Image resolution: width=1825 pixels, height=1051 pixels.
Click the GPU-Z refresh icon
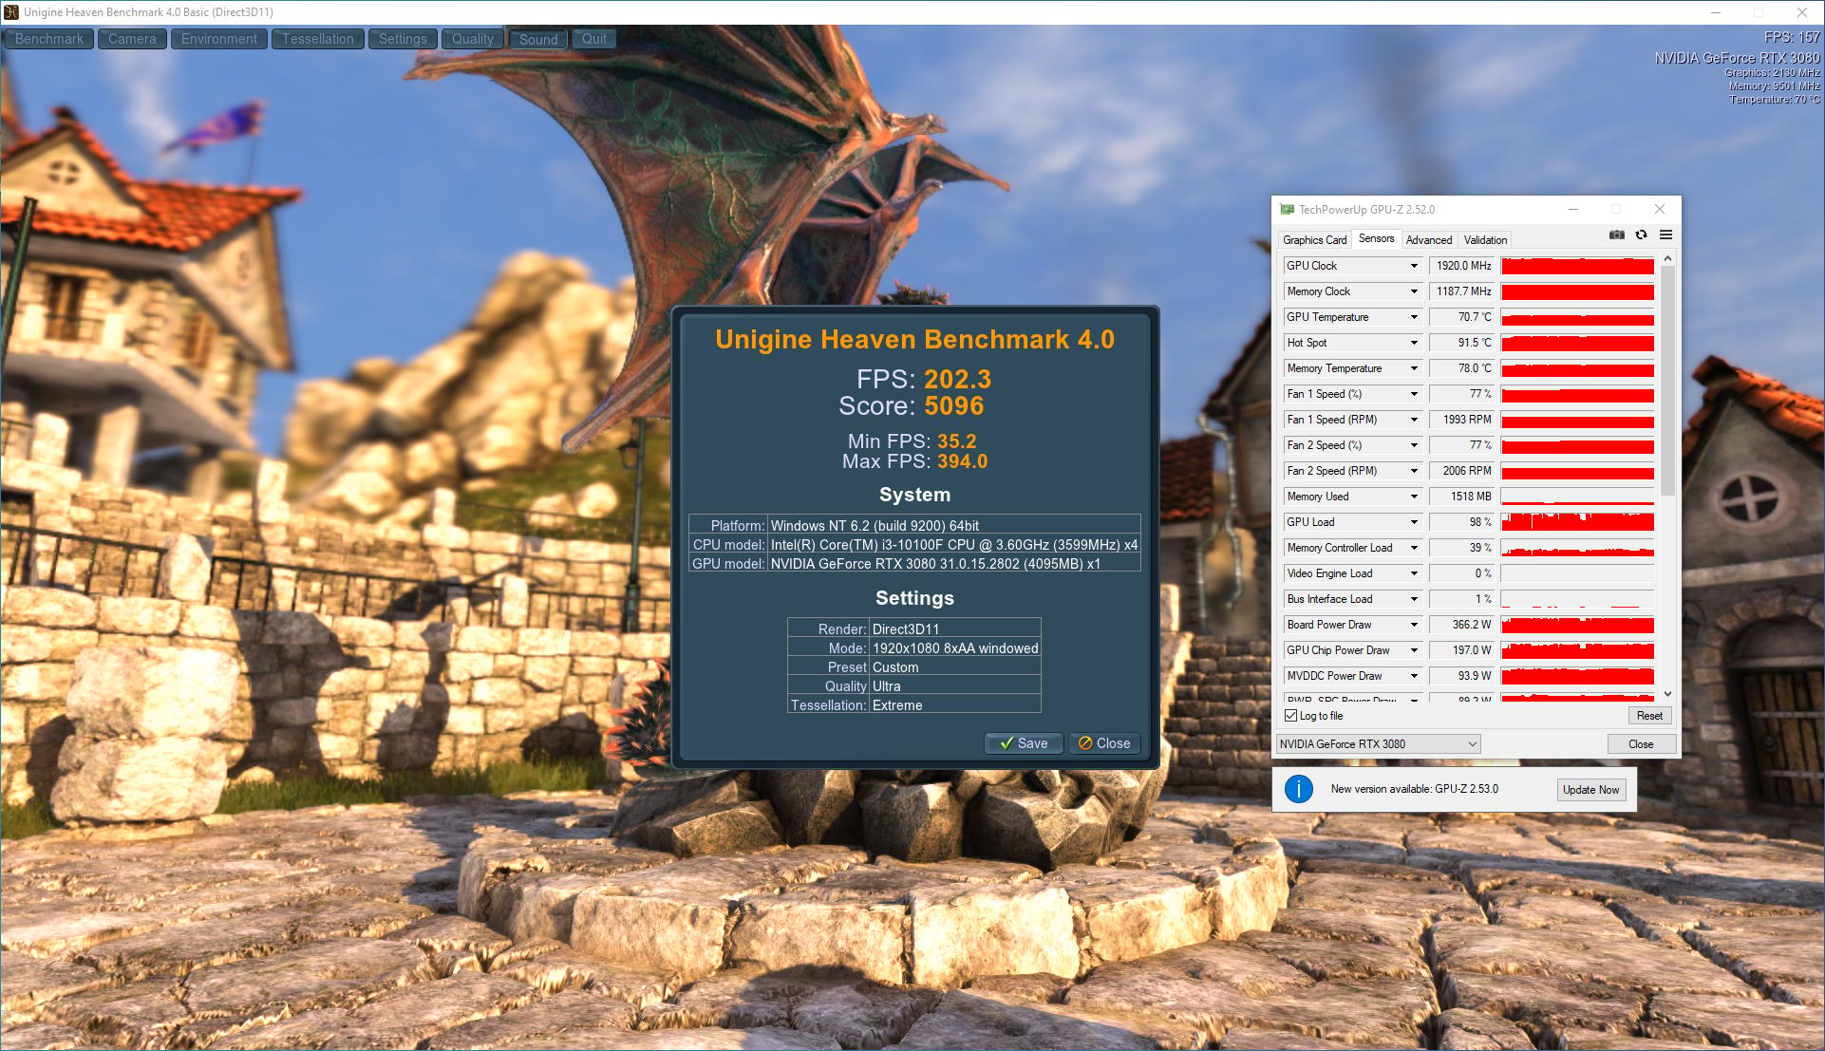(1641, 235)
